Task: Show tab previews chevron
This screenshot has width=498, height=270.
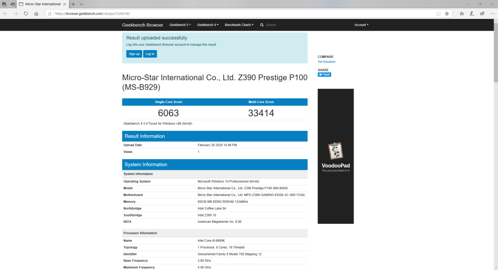Action: pos(81,4)
